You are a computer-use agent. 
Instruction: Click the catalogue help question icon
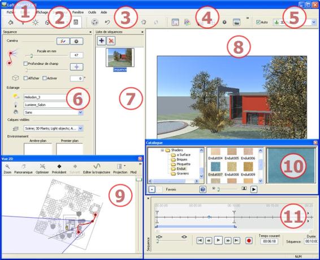click(202, 189)
